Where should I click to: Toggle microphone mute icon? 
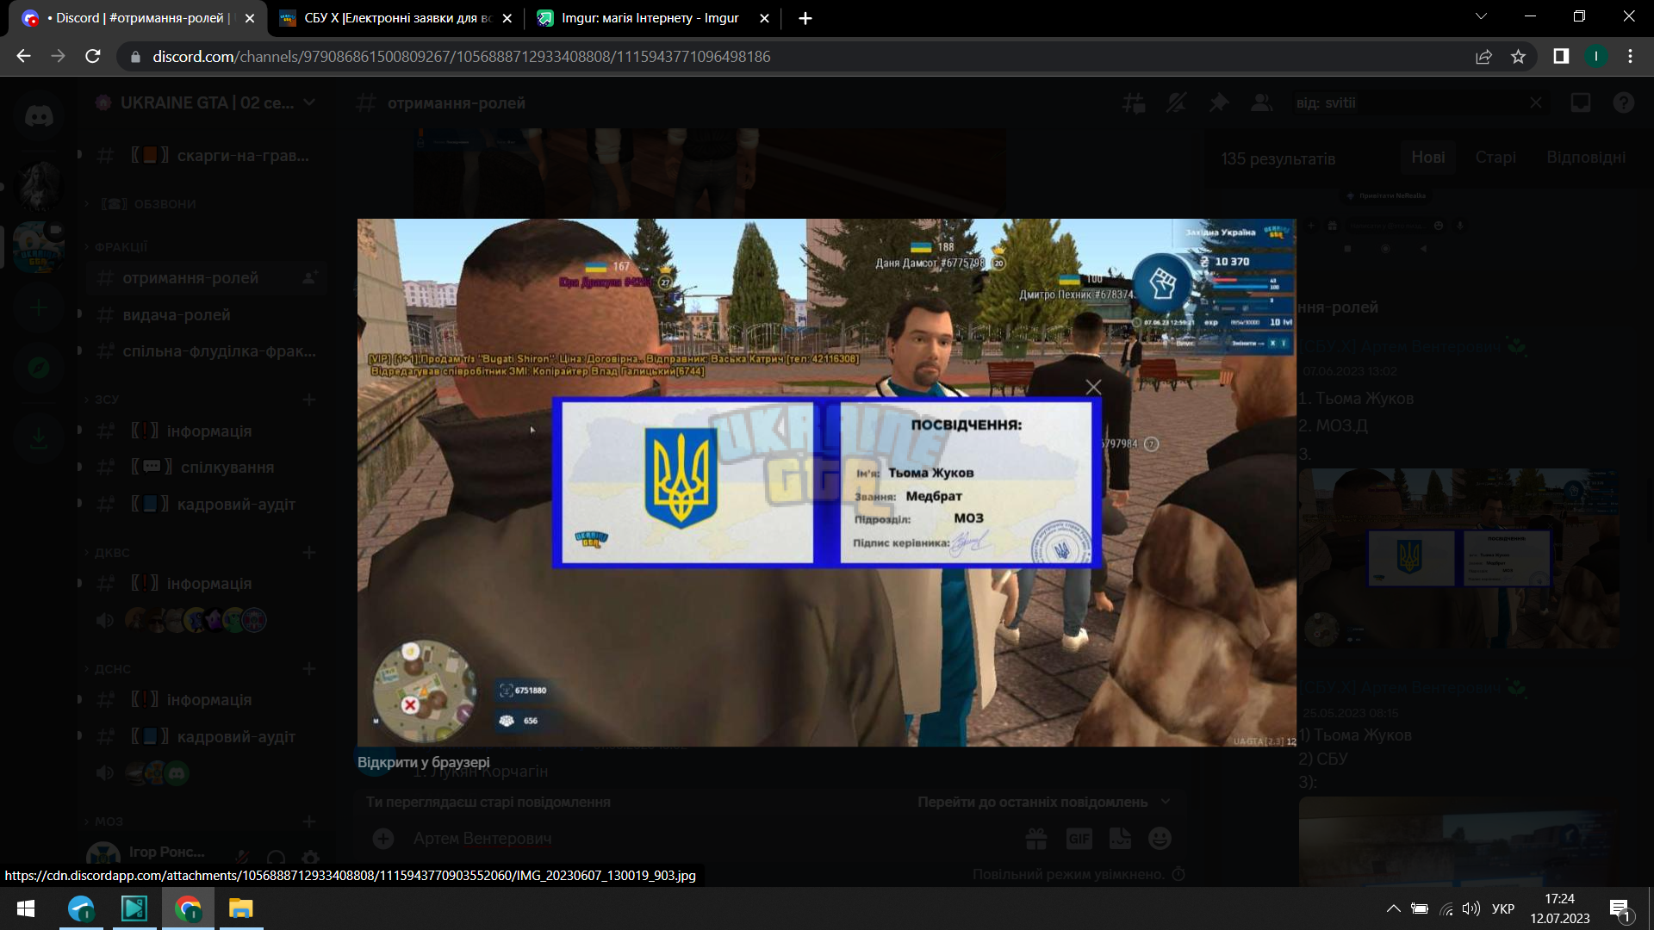coord(243,858)
